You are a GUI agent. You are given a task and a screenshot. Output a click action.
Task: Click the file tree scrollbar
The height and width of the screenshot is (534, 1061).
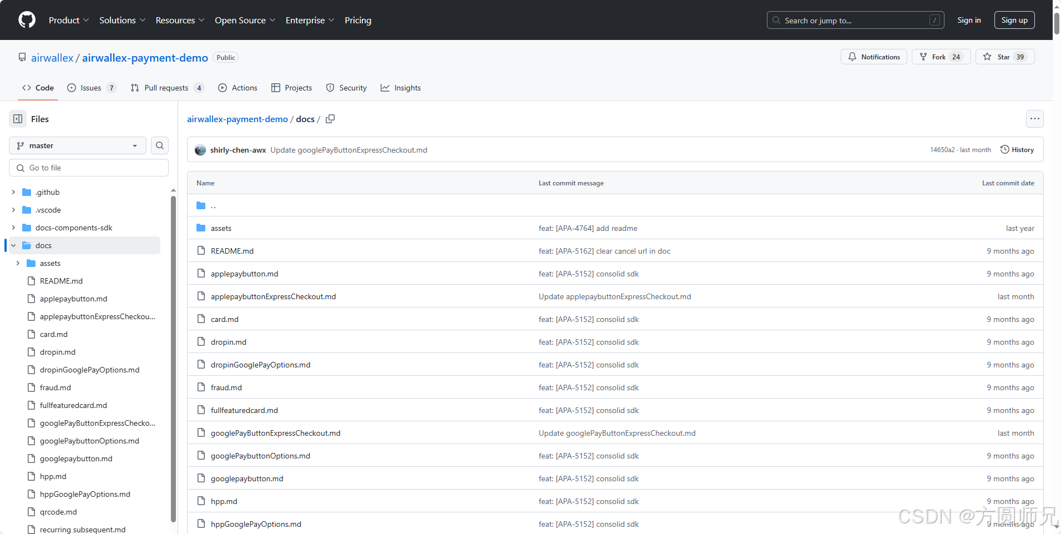[173, 358]
